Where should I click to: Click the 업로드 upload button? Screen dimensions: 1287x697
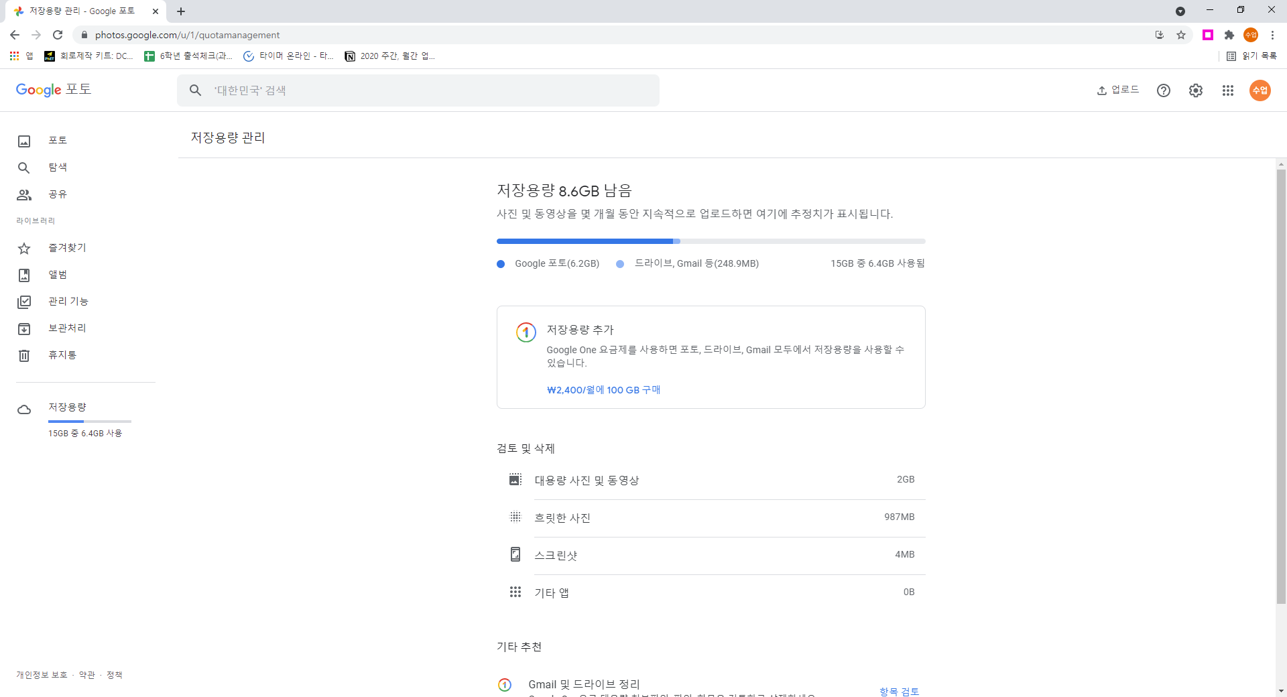[x=1117, y=90]
